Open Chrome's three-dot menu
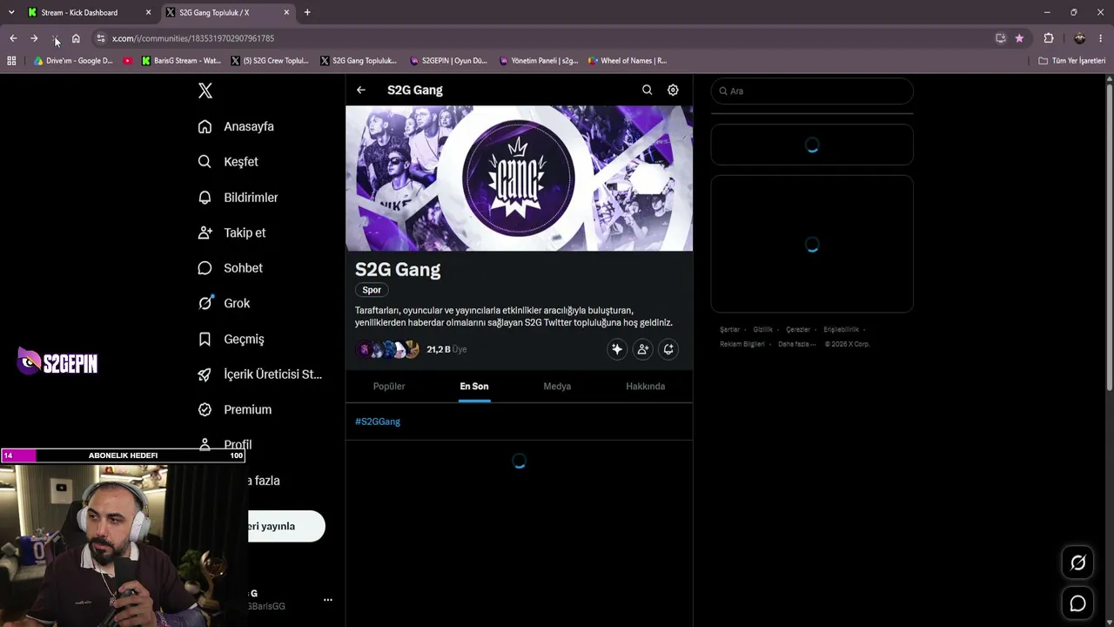Screen dimensions: 1114x627 coord(1101,38)
